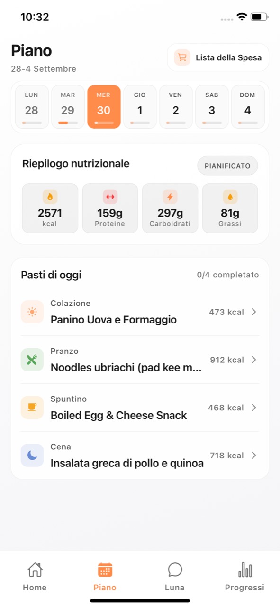
Task: Expand Noodles ubriachi meal chevron
Action: (254, 360)
